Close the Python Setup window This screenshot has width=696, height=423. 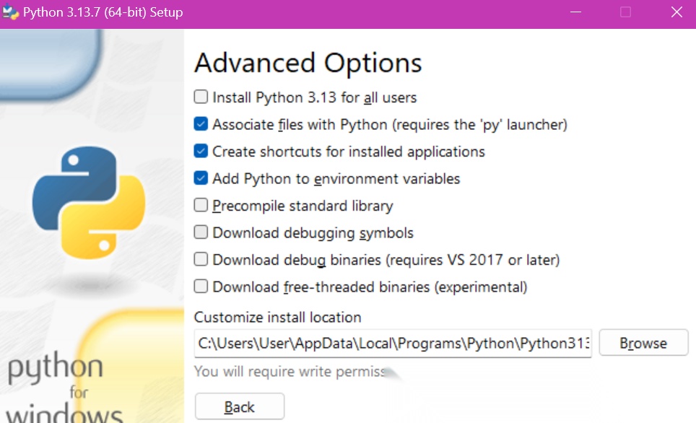point(677,12)
